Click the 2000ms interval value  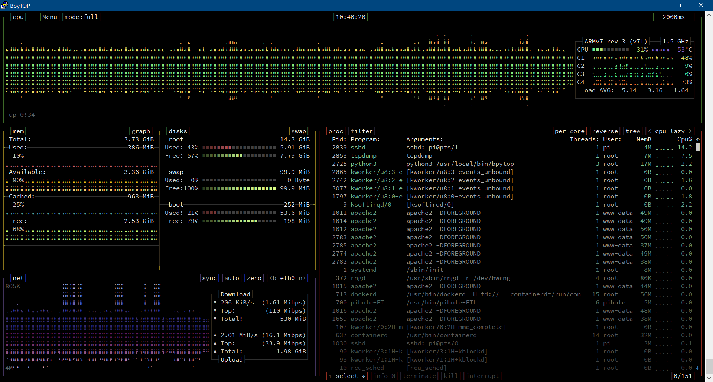coord(673,17)
